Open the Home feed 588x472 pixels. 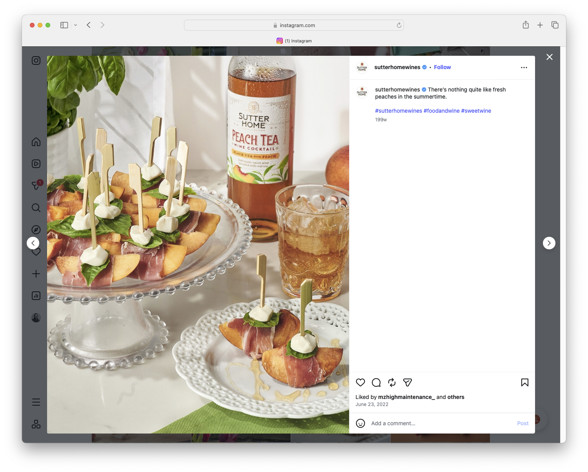click(x=36, y=142)
